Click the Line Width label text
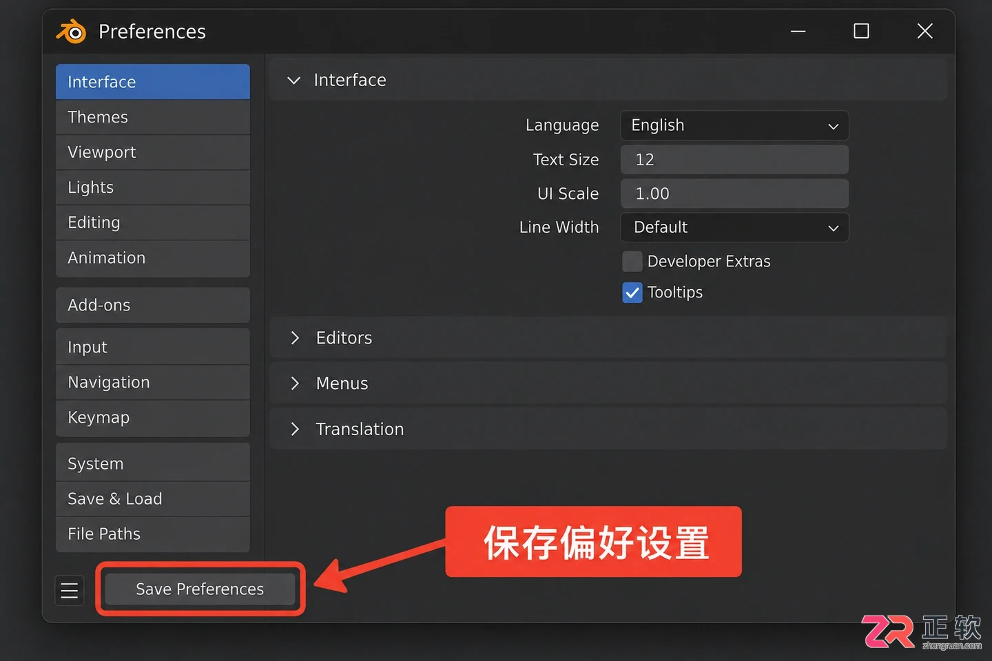The image size is (992, 661). [559, 227]
